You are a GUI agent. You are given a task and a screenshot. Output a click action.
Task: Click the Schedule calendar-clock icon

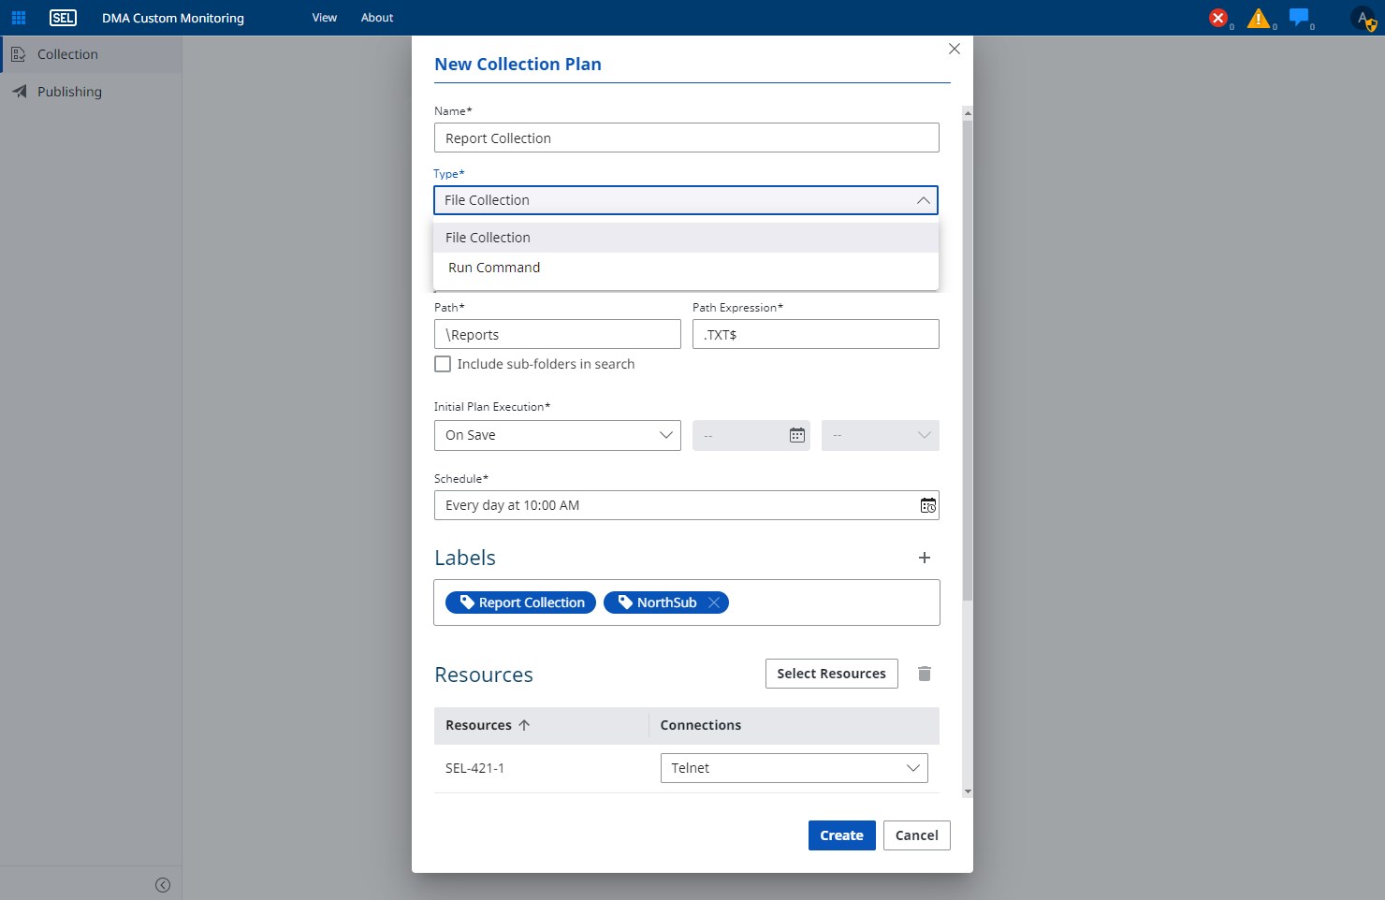[x=927, y=505]
